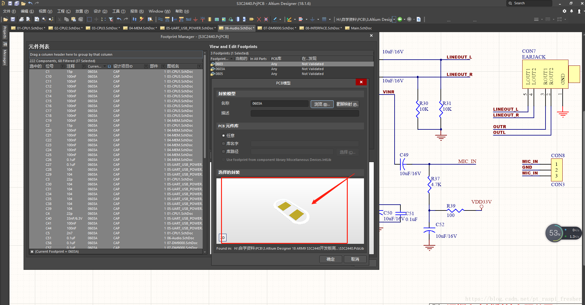Click the refresh document page icon
This screenshot has width=585, height=305.
[419, 19]
